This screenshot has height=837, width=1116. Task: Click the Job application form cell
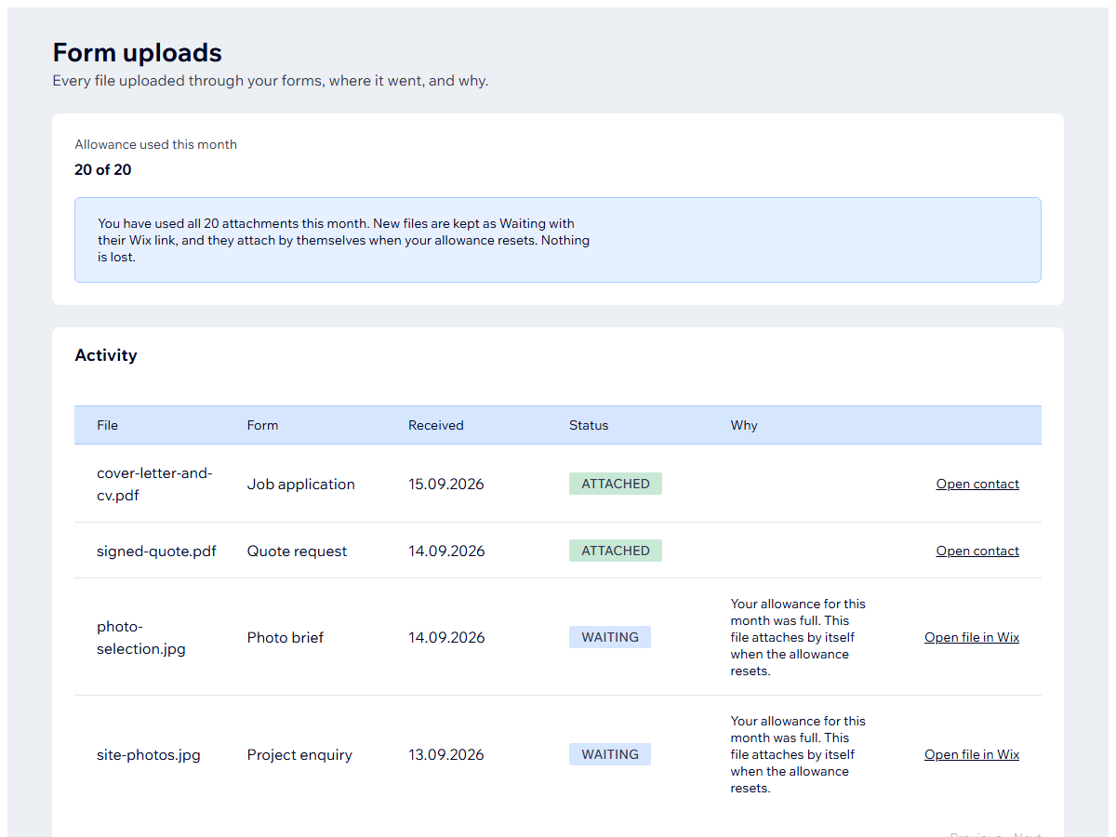click(301, 484)
